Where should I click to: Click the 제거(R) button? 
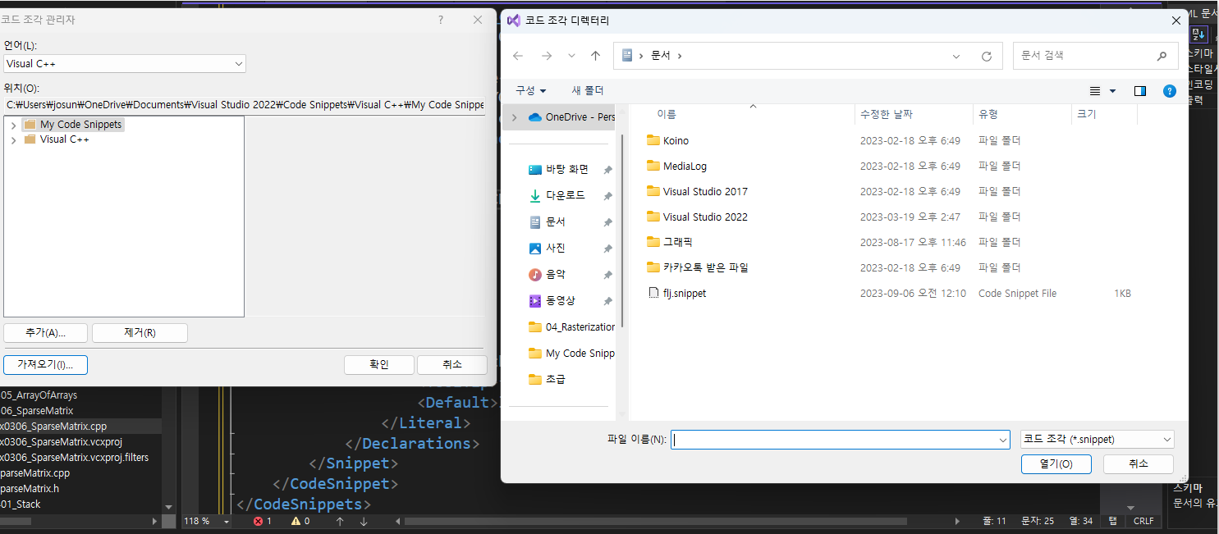[x=140, y=332]
